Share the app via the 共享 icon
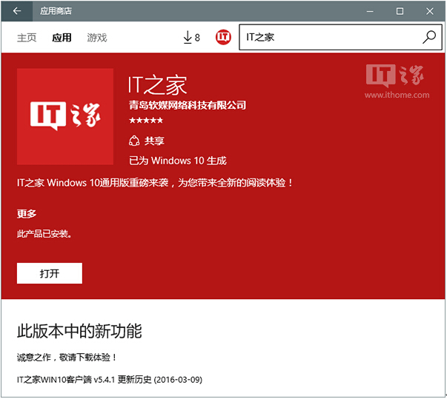 (147, 141)
